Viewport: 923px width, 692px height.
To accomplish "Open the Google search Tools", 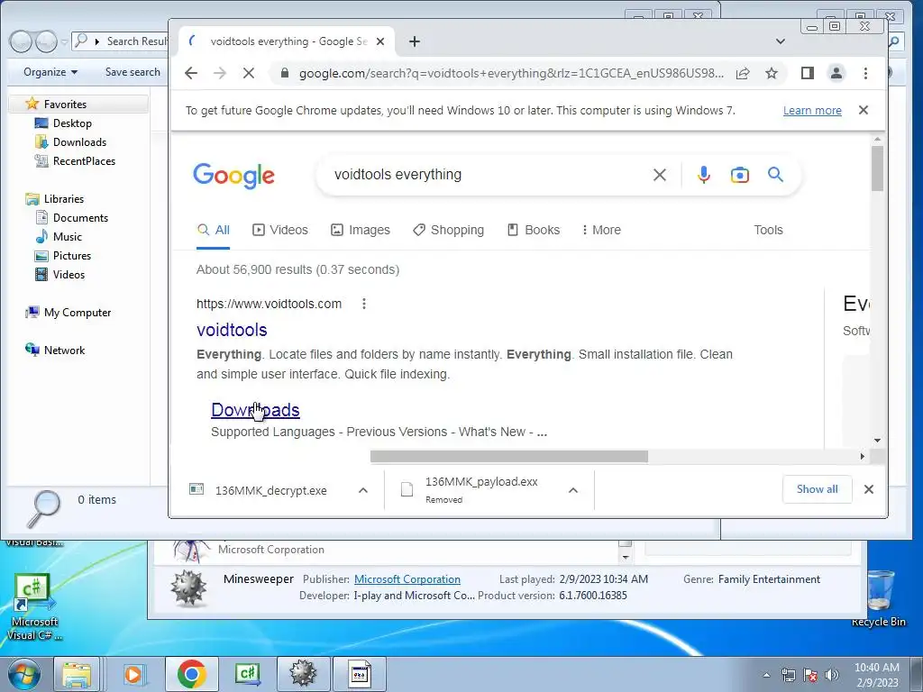I will tap(768, 230).
